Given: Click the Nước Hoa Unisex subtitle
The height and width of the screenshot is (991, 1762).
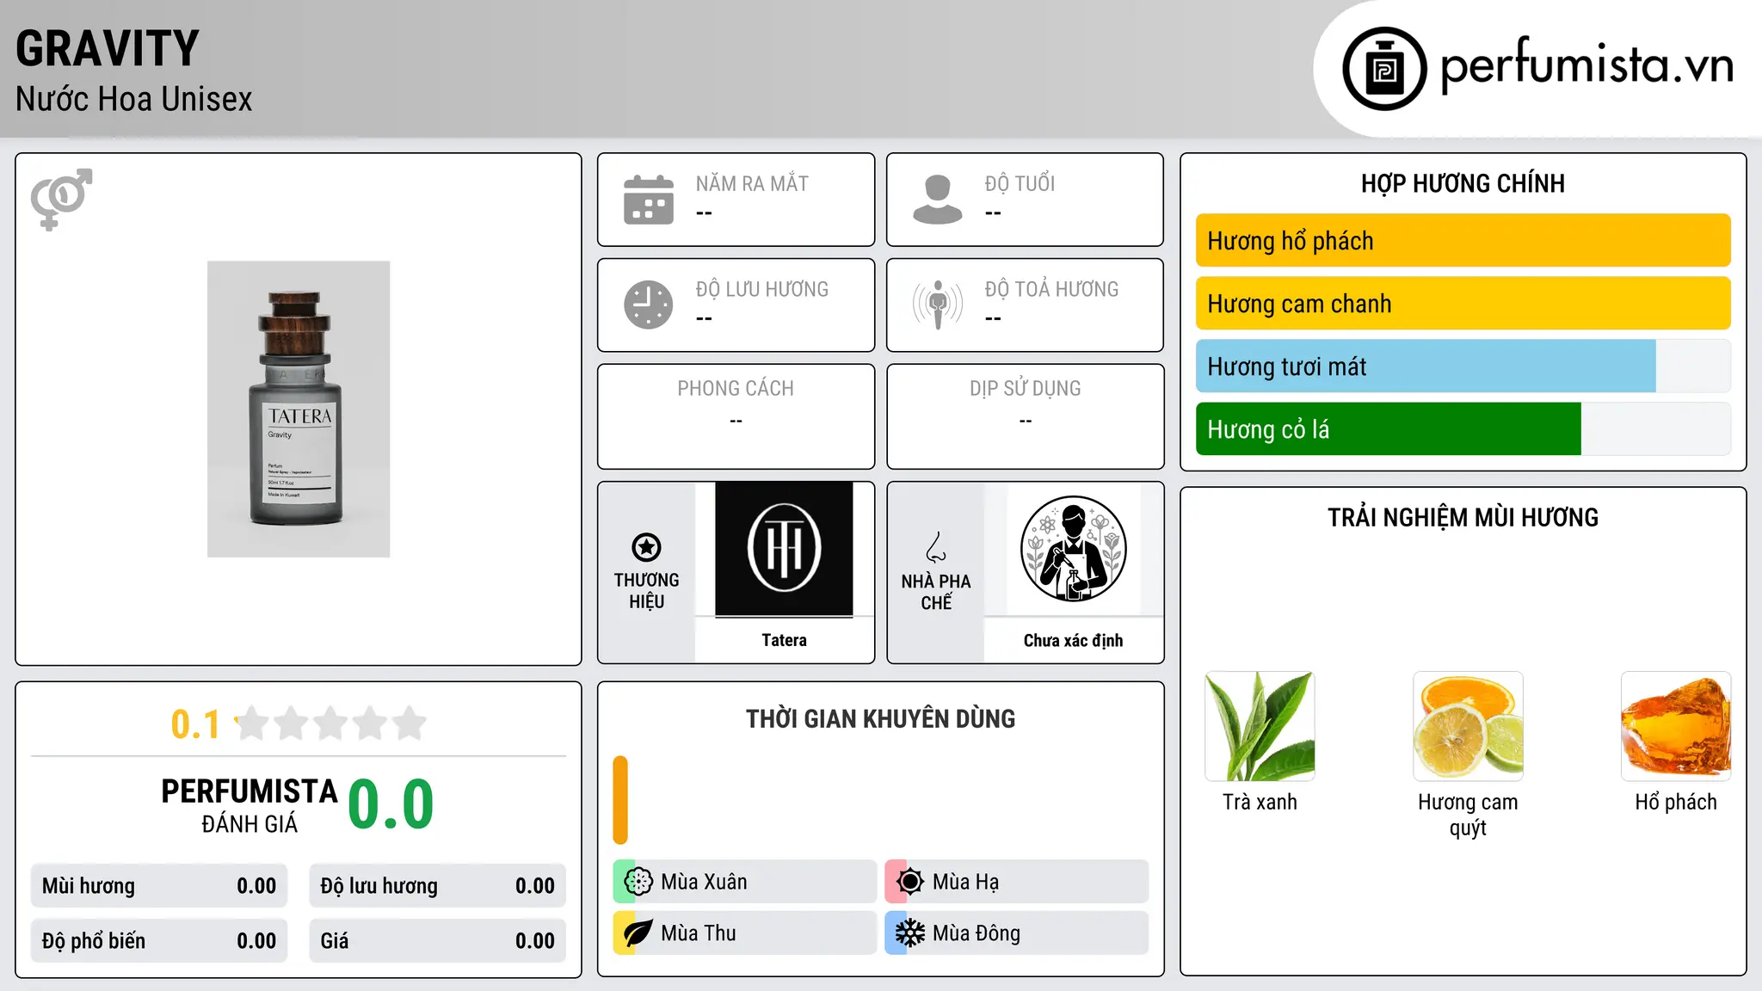Looking at the screenshot, I should pyautogui.click(x=134, y=100).
